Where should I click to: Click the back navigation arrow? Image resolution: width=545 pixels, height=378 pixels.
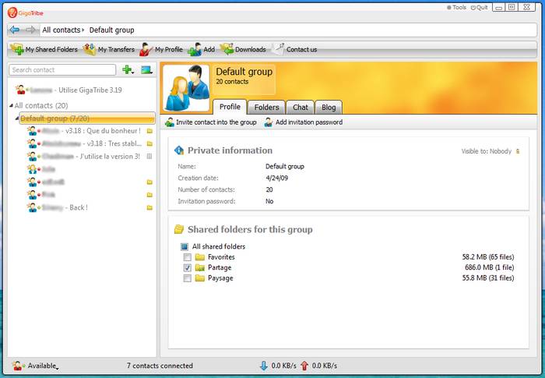tap(14, 30)
